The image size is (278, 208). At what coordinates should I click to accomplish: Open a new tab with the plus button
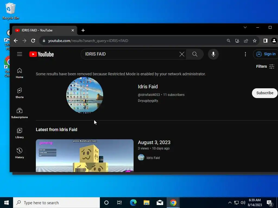pos(83,30)
